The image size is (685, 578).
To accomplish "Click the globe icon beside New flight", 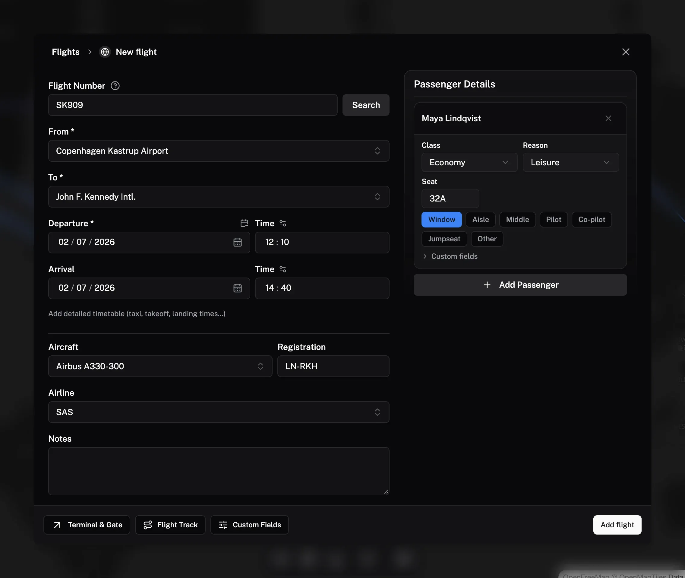I will 105,52.
